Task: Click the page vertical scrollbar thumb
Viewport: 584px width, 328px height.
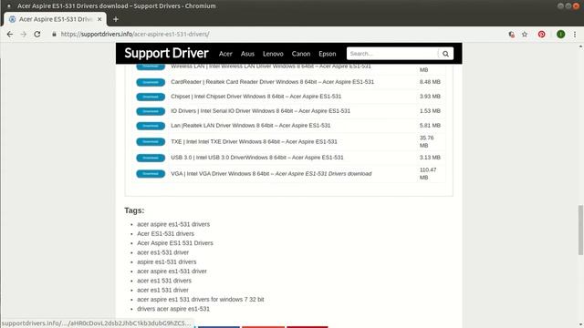Action: pyautogui.click(x=580, y=230)
